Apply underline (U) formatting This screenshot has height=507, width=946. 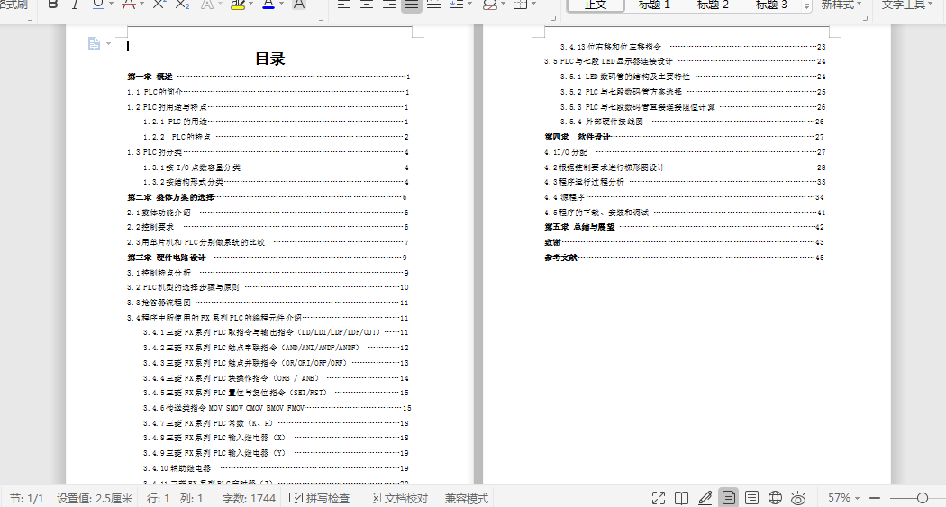coord(98,5)
